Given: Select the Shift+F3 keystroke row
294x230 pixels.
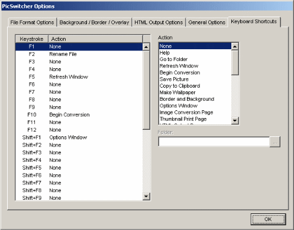Looking at the screenshot, I should click(79, 152).
